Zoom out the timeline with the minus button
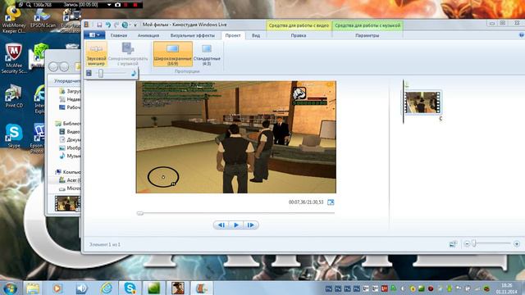This screenshot has height=295, width=525. (467, 244)
